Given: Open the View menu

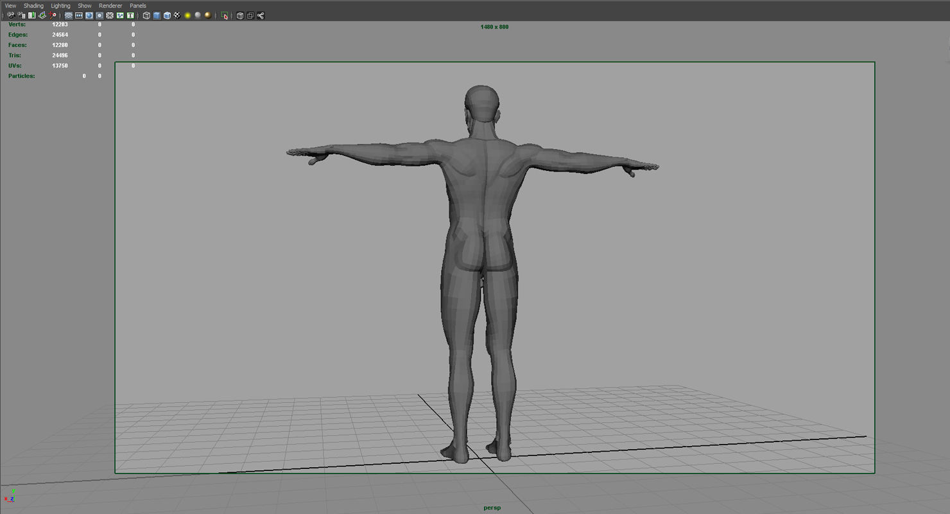Looking at the screenshot, I should click(10, 6).
